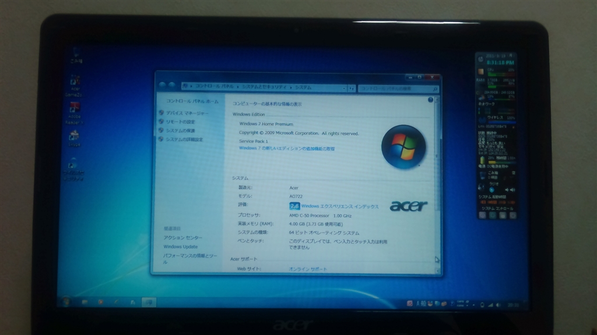Click the Windows Start orb on taskbar
Viewport: 597px width, 335px height.
(66, 302)
